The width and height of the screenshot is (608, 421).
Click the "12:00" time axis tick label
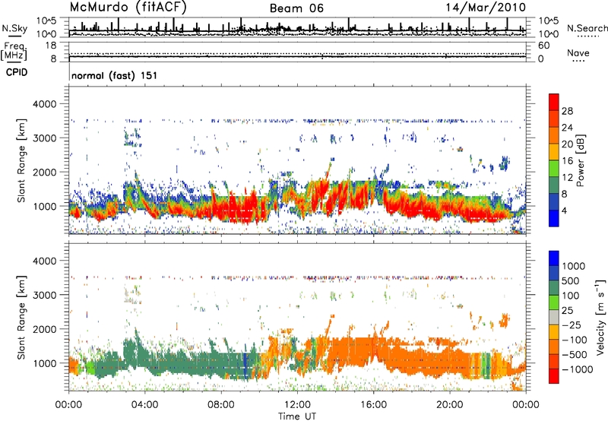tap(297, 404)
